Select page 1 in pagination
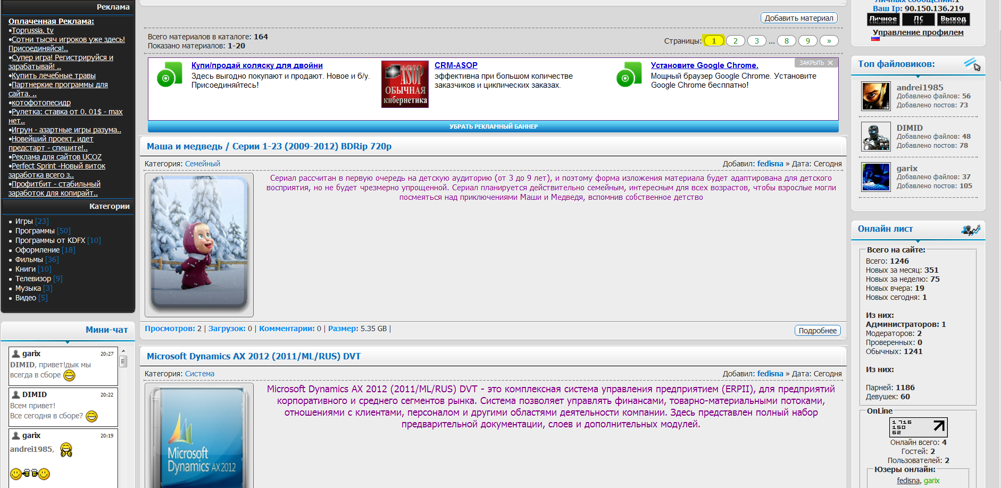 point(714,41)
